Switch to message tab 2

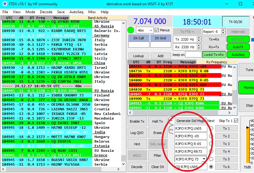(x=171, y=130)
